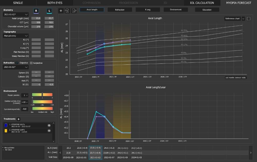Enable the Subjective refraction checkbox
The image size is (257, 162).
tap(31, 63)
